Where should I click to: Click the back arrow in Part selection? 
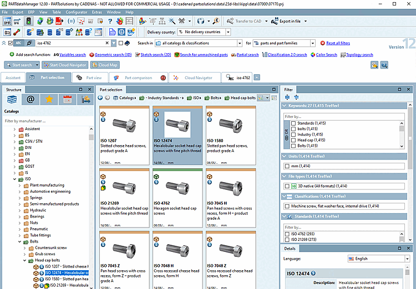click(x=100, y=98)
